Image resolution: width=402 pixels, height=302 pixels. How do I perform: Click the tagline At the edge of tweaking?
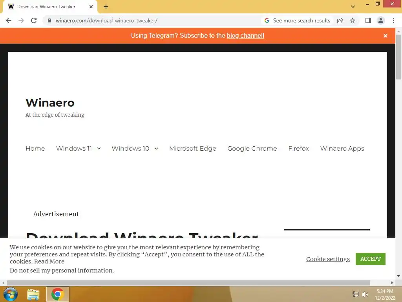pyautogui.click(x=55, y=115)
